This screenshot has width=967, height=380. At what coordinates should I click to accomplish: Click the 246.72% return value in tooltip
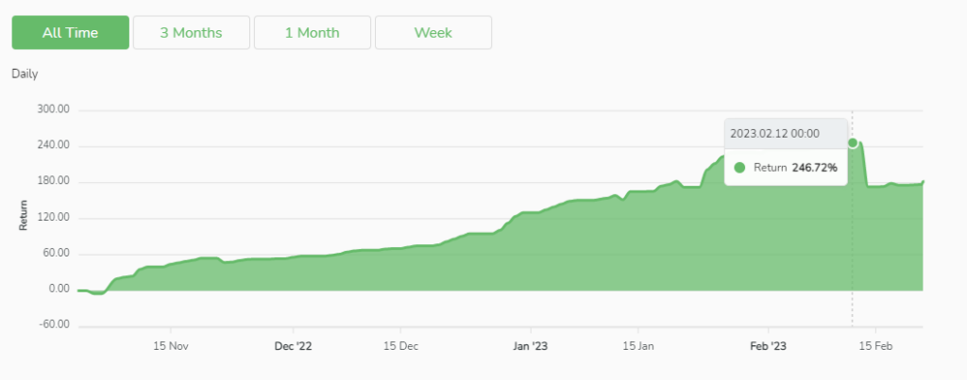[814, 167]
